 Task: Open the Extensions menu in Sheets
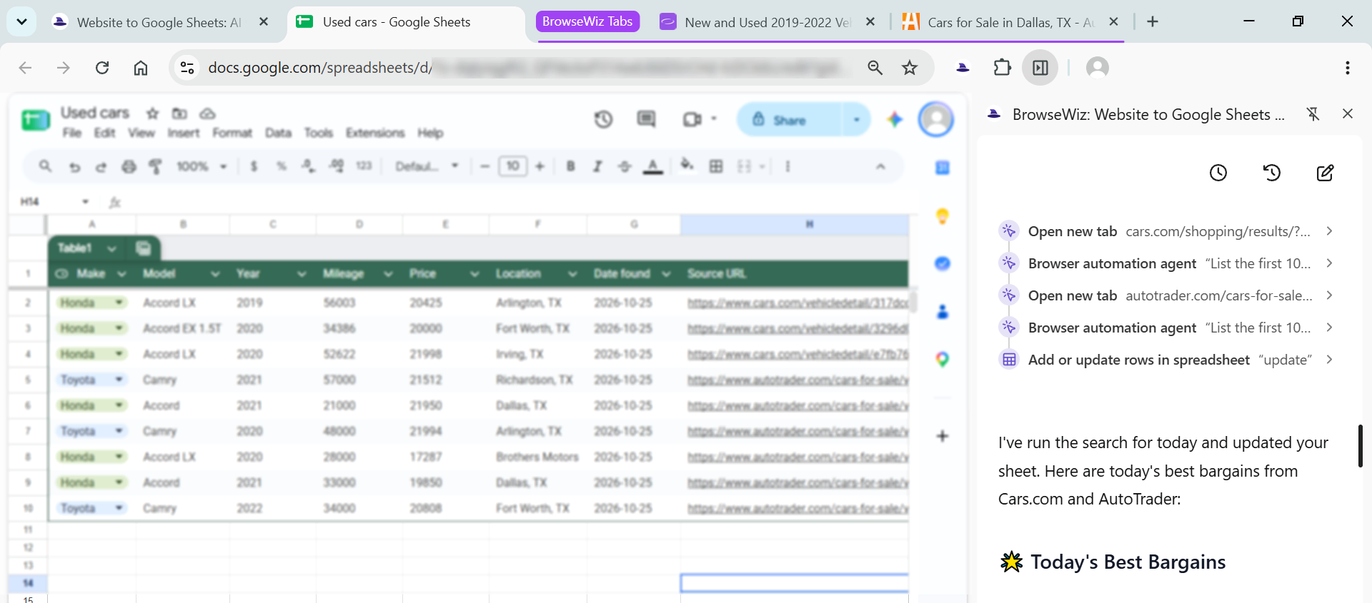click(x=375, y=133)
